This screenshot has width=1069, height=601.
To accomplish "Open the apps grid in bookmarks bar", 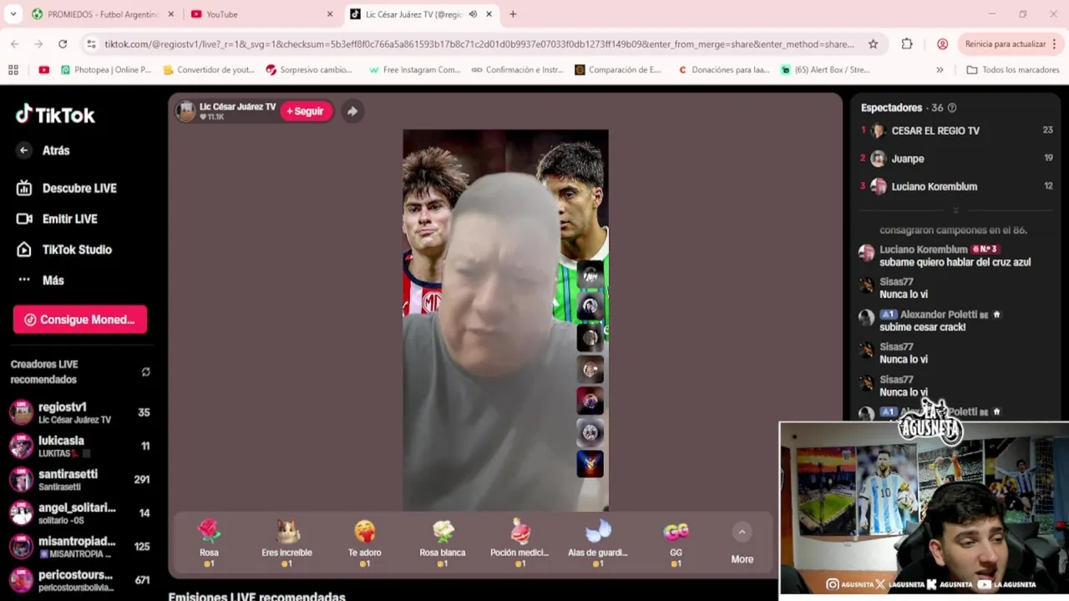I will tap(13, 70).
